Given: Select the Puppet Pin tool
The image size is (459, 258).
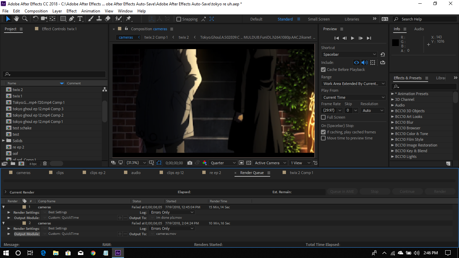Looking at the screenshot, I should pyautogui.click(x=128, y=19).
